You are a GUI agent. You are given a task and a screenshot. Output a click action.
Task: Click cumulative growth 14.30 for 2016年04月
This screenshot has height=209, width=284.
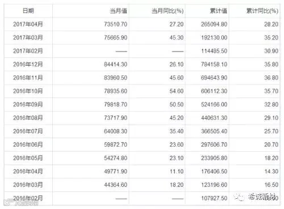pos(272,172)
